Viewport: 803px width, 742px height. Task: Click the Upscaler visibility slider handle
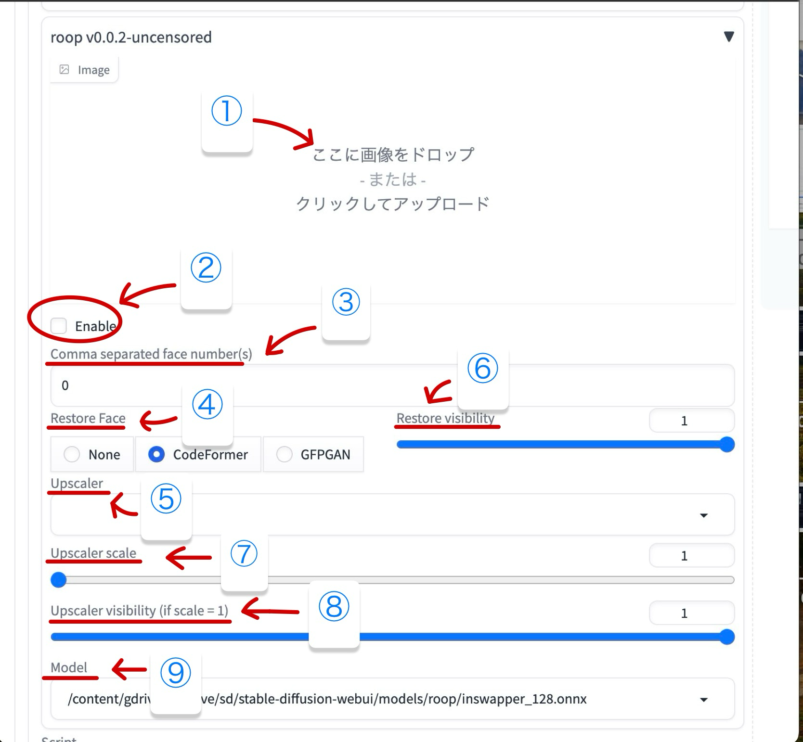pyautogui.click(x=727, y=637)
